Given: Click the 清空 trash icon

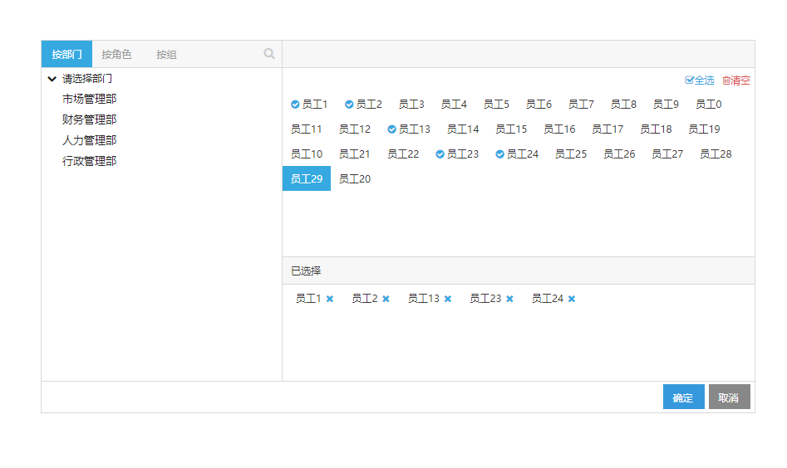Looking at the screenshot, I should point(726,80).
